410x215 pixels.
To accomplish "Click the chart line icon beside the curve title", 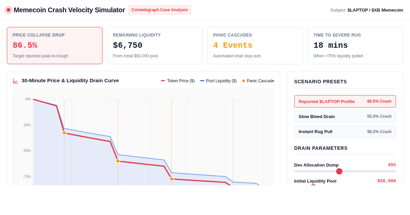I will pyautogui.click(x=15, y=81).
